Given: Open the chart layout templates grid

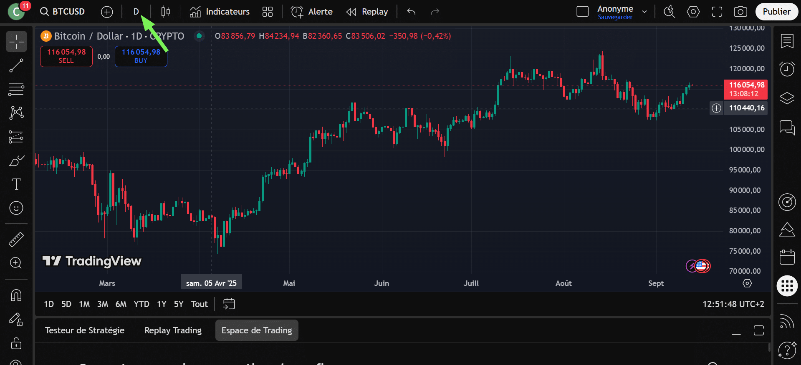Looking at the screenshot, I should 268,12.
